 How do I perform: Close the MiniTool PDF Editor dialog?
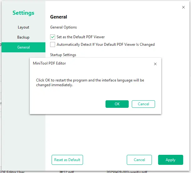155,64
